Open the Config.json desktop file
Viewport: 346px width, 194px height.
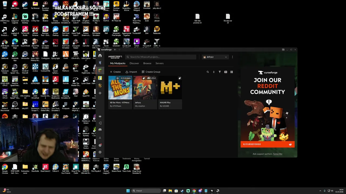tap(45, 55)
